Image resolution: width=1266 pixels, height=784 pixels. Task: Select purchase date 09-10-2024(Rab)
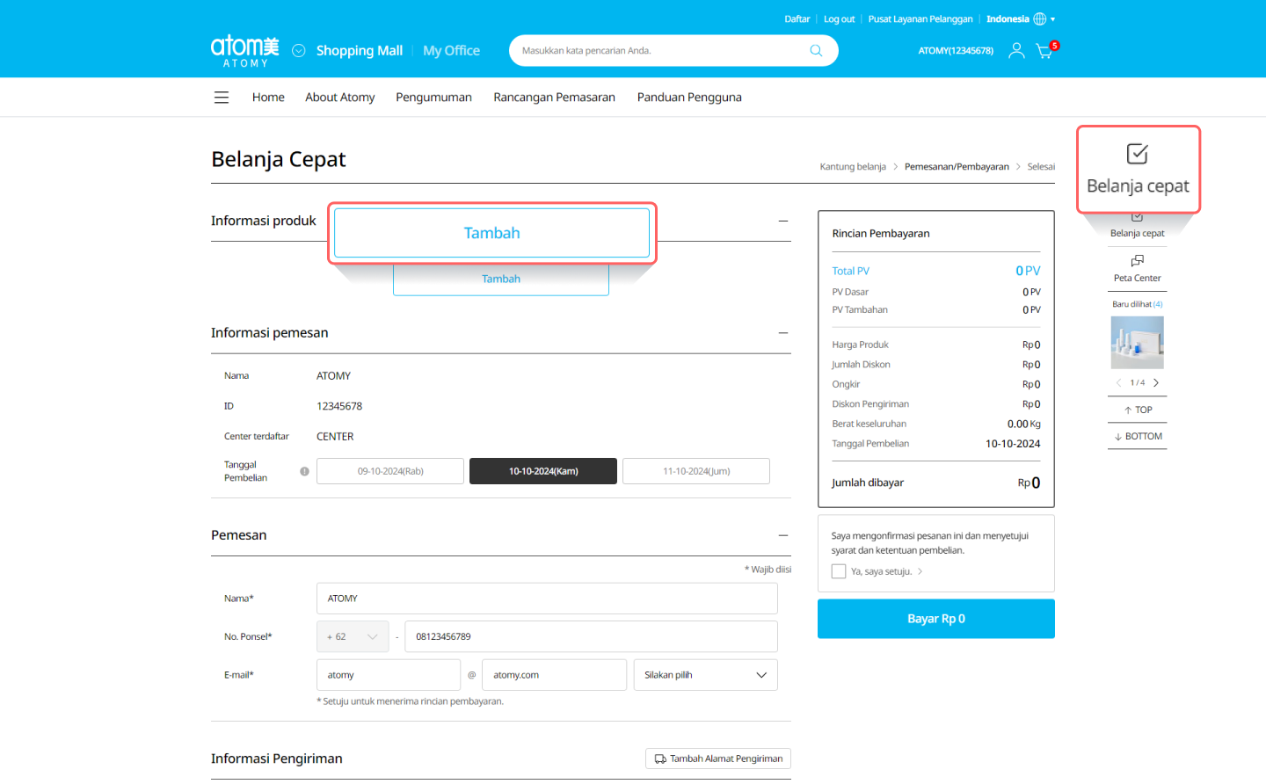390,471
